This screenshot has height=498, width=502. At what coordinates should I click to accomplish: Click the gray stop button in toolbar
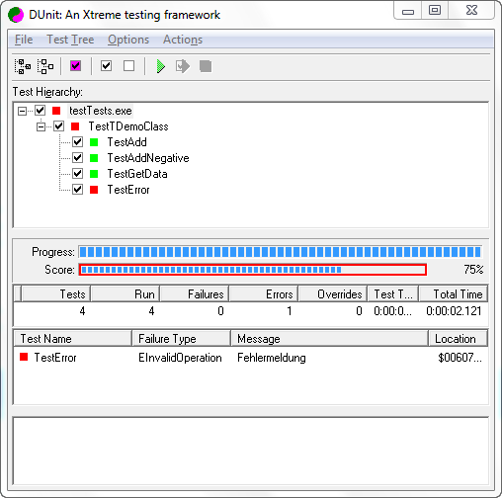pyautogui.click(x=206, y=66)
